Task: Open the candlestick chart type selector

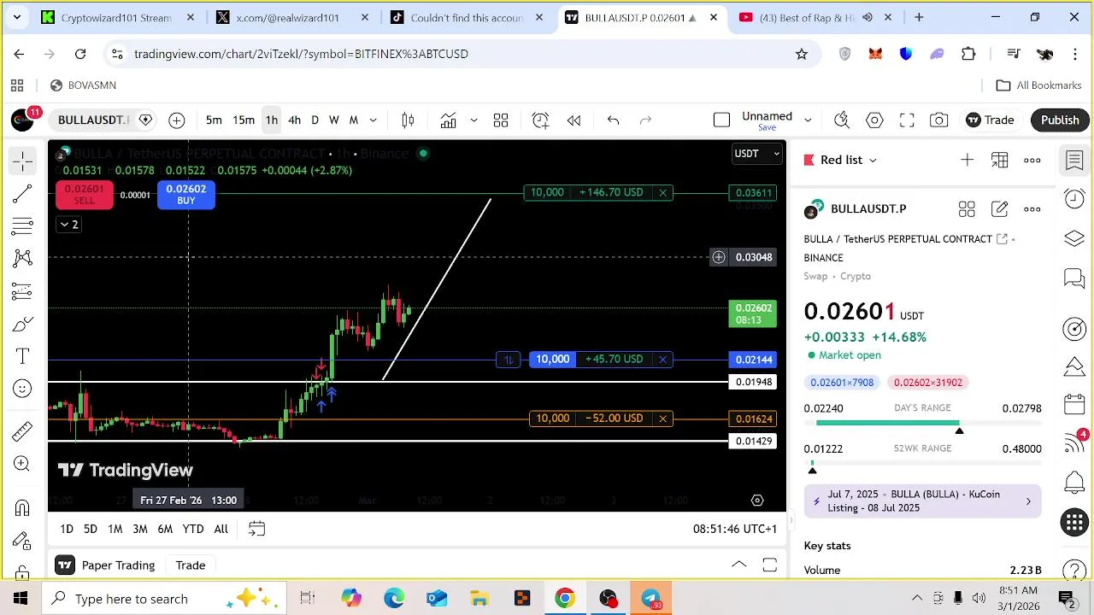Action: pos(408,120)
